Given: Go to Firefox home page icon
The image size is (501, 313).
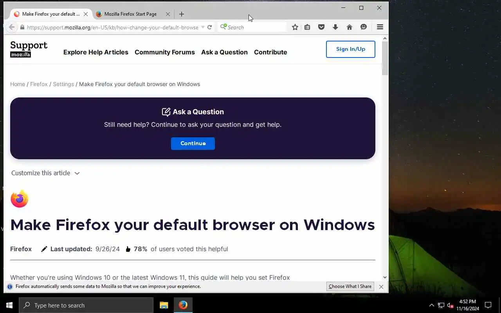Looking at the screenshot, I should click(x=350, y=27).
